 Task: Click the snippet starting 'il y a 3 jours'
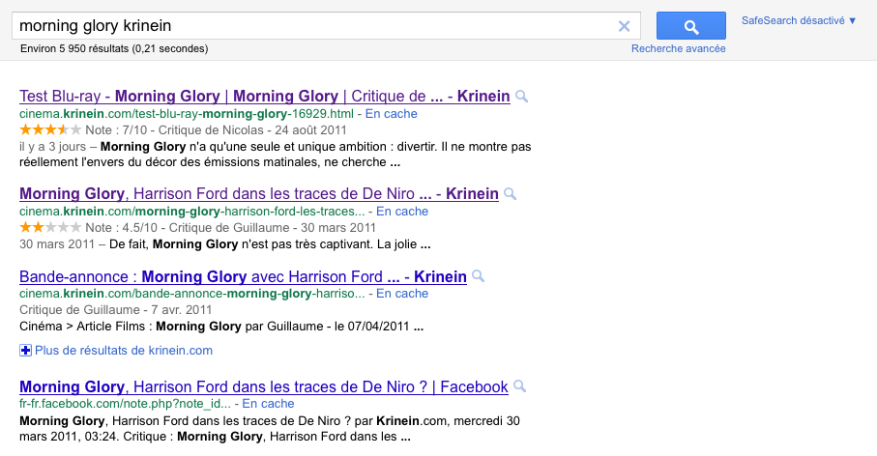[276, 155]
